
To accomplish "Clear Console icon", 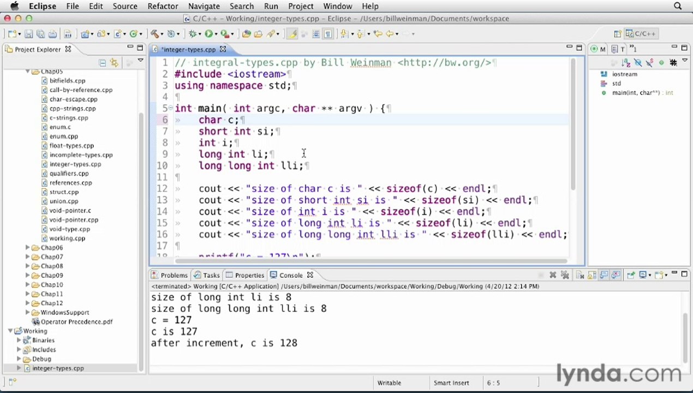I will pyautogui.click(x=580, y=275).
